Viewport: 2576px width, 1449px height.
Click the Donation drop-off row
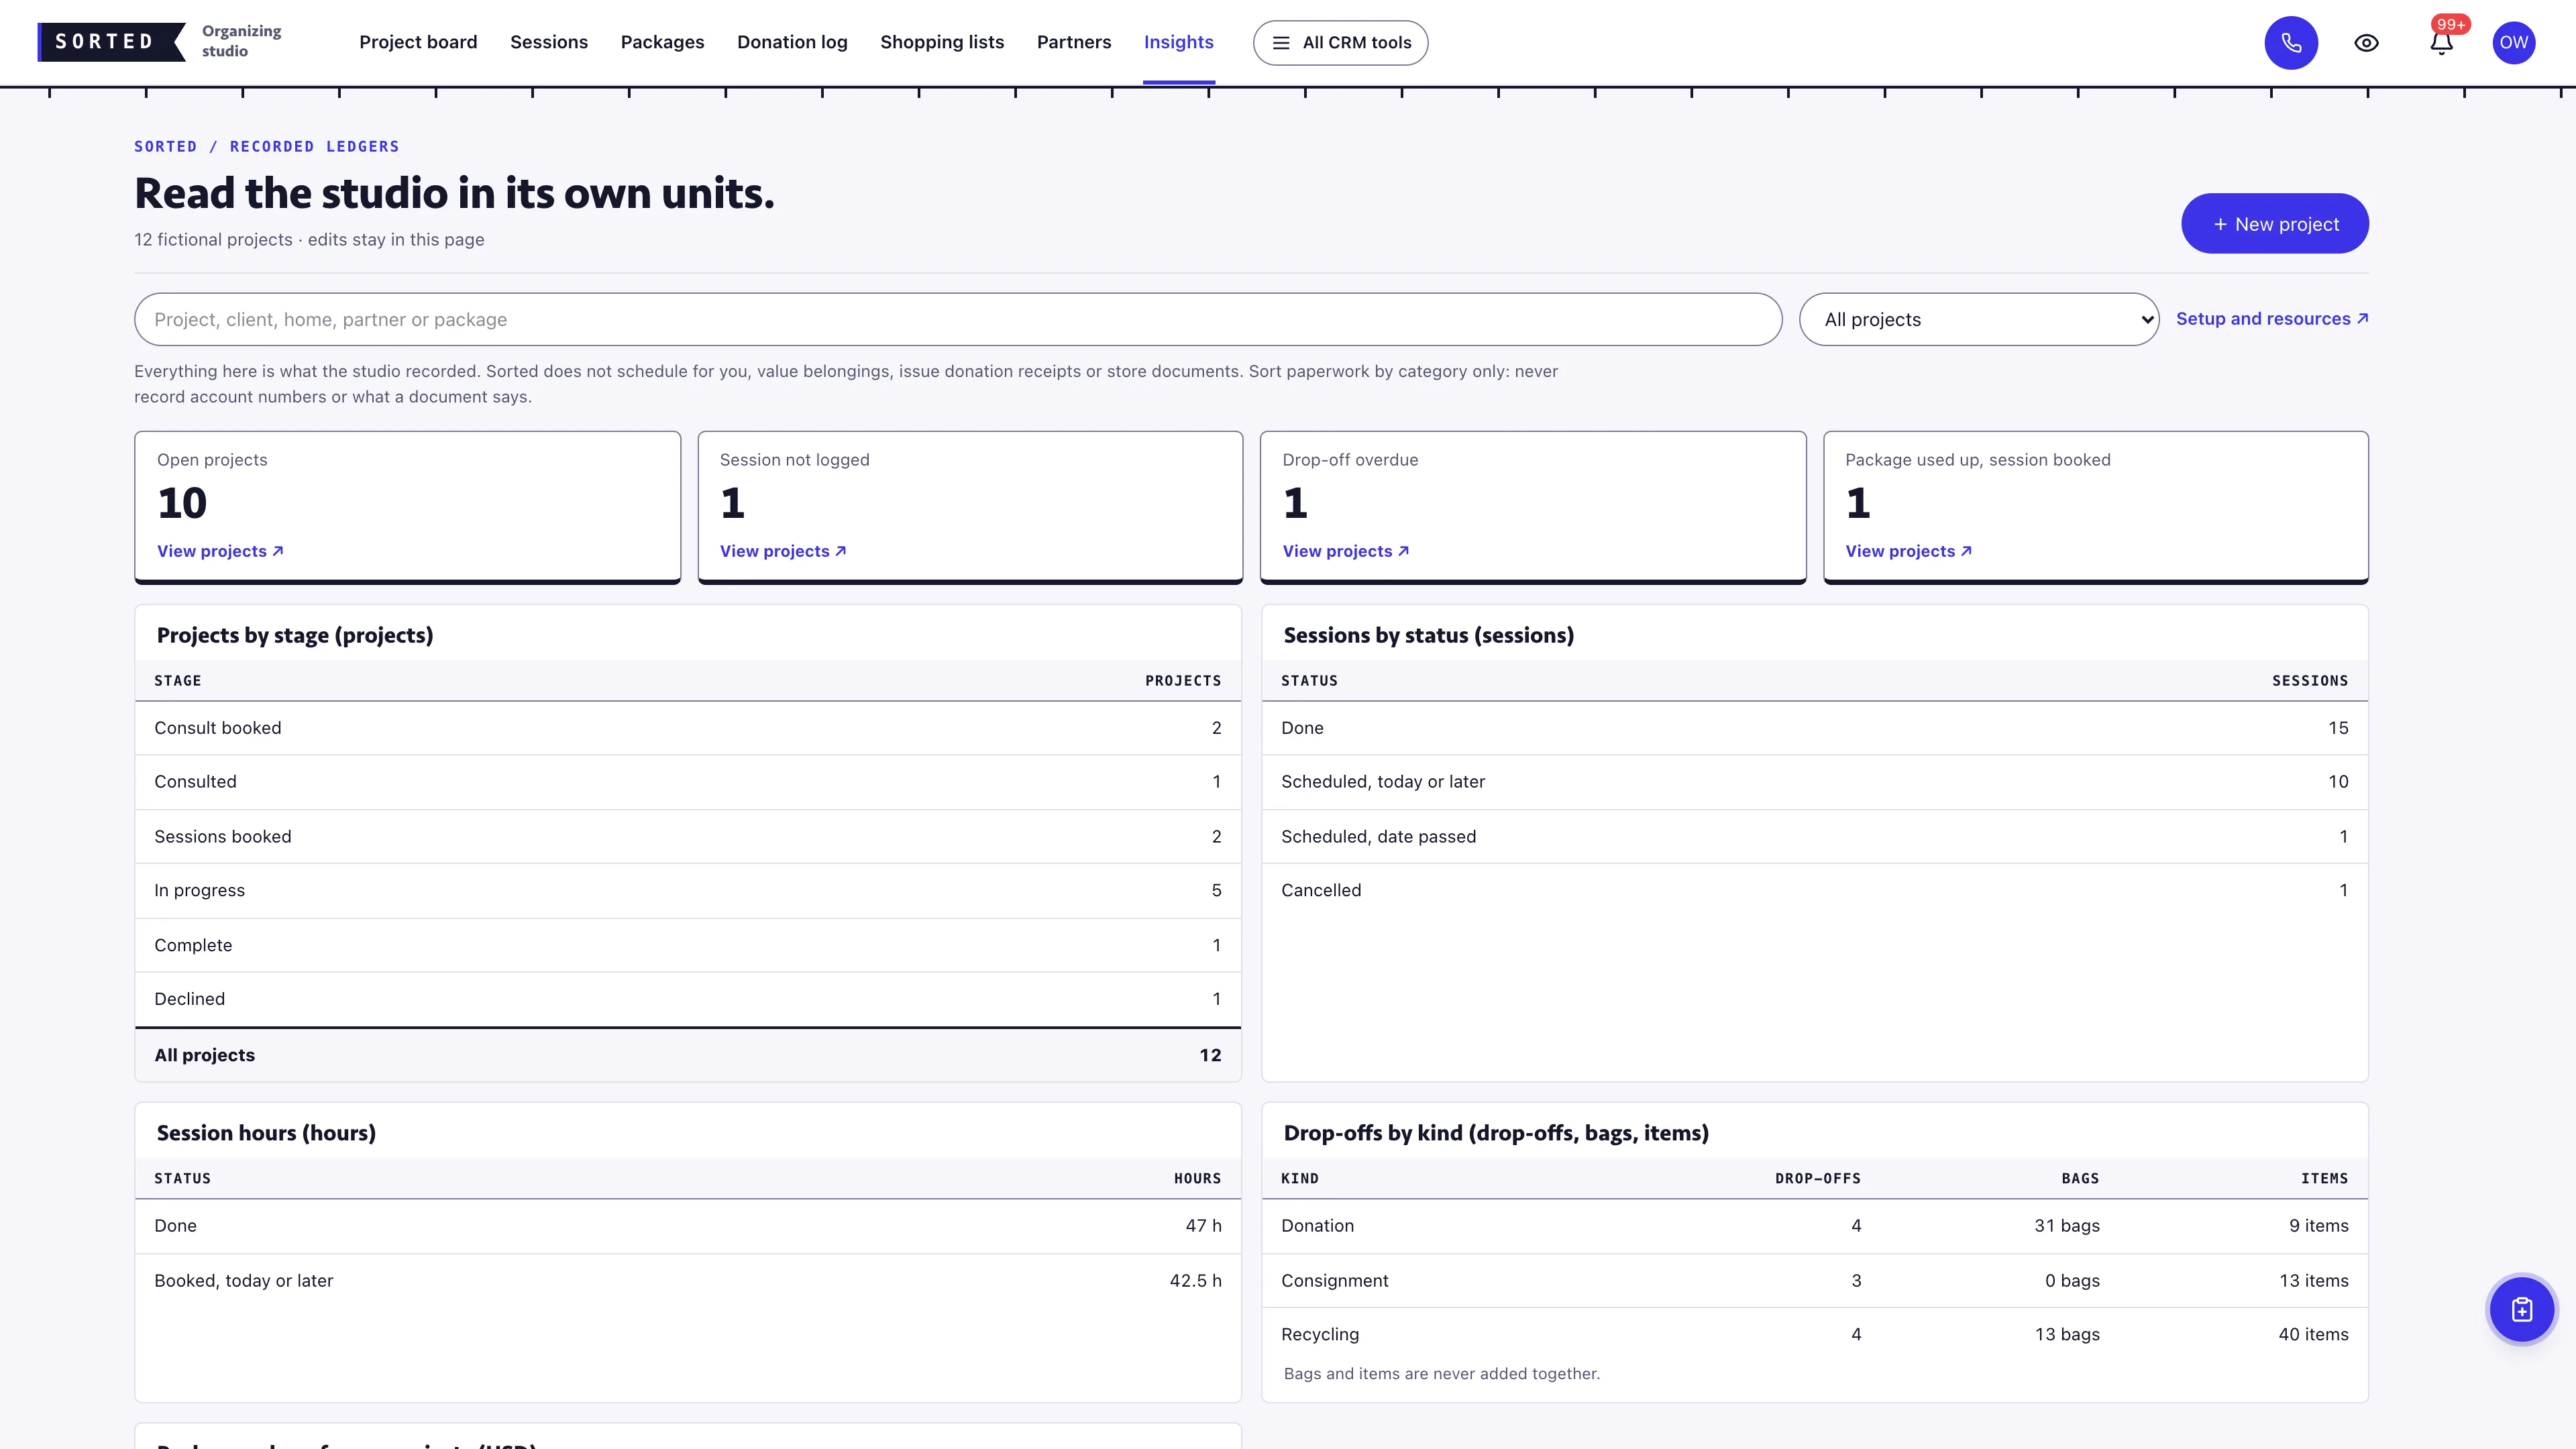[x=1814, y=1226]
